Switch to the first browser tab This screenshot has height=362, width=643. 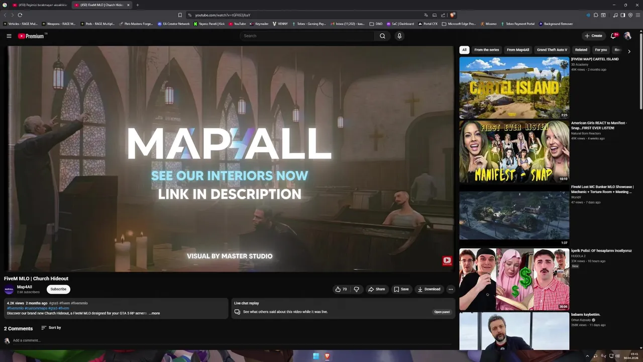coord(40,5)
